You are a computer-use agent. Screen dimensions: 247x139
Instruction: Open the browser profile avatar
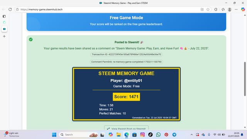click(x=230, y=9)
